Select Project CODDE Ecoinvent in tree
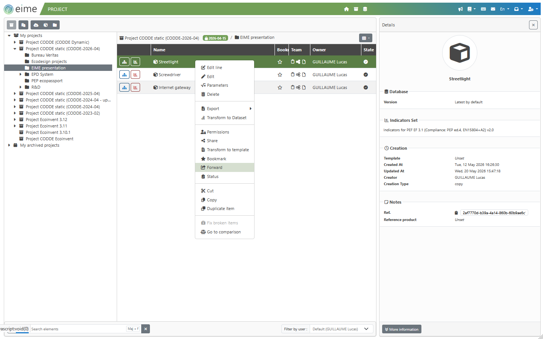Image resolution: width=543 pixels, height=339 pixels. pyautogui.click(x=49, y=139)
